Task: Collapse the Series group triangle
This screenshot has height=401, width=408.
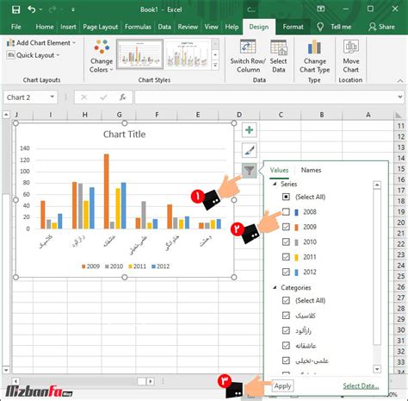Action: 275,184
